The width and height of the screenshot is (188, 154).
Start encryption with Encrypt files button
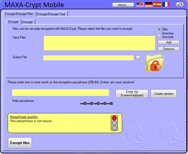[20, 143]
